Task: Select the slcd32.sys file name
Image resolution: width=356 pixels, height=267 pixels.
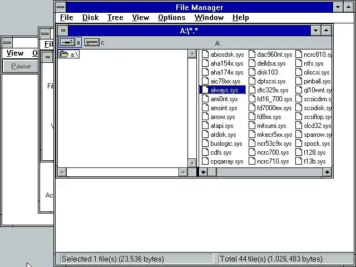Action: pos(318,126)
